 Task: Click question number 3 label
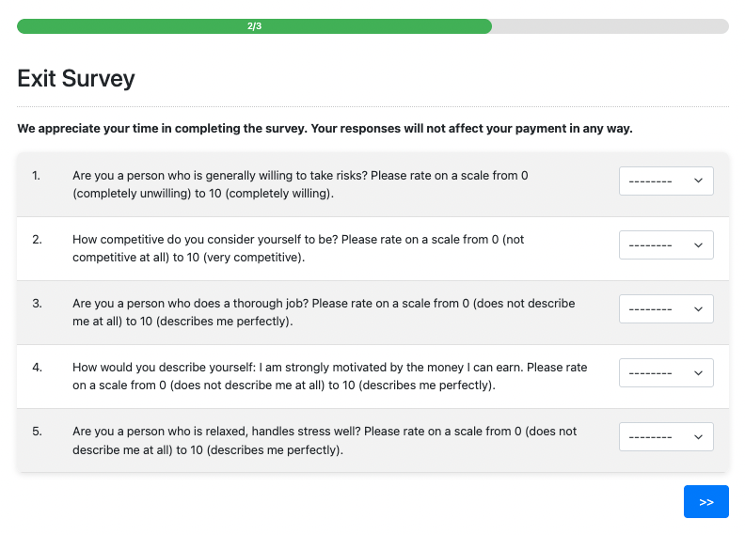click(x=37, y=304)
